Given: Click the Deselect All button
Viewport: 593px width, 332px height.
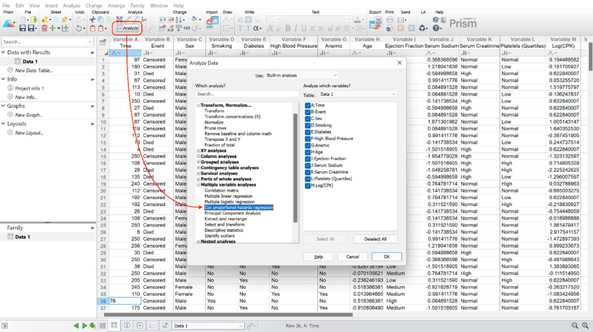Looking at the screenshot, I should (375, 239).
